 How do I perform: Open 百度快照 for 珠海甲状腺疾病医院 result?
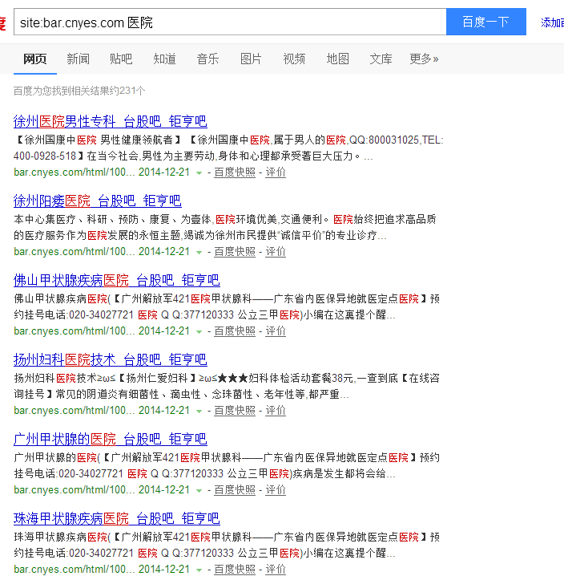click(x=235, y=569)
